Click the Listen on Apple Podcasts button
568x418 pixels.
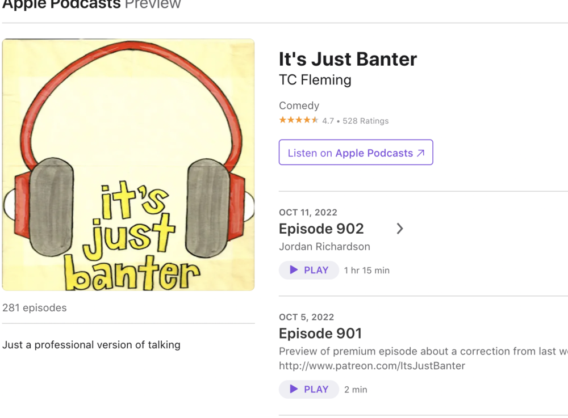[356, 153]
